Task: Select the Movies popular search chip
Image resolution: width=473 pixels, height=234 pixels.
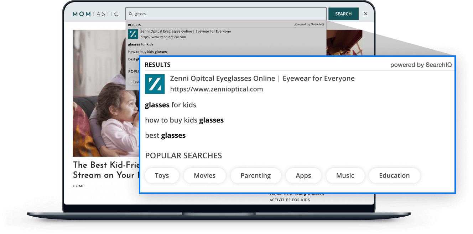Action: coord(205,175)
